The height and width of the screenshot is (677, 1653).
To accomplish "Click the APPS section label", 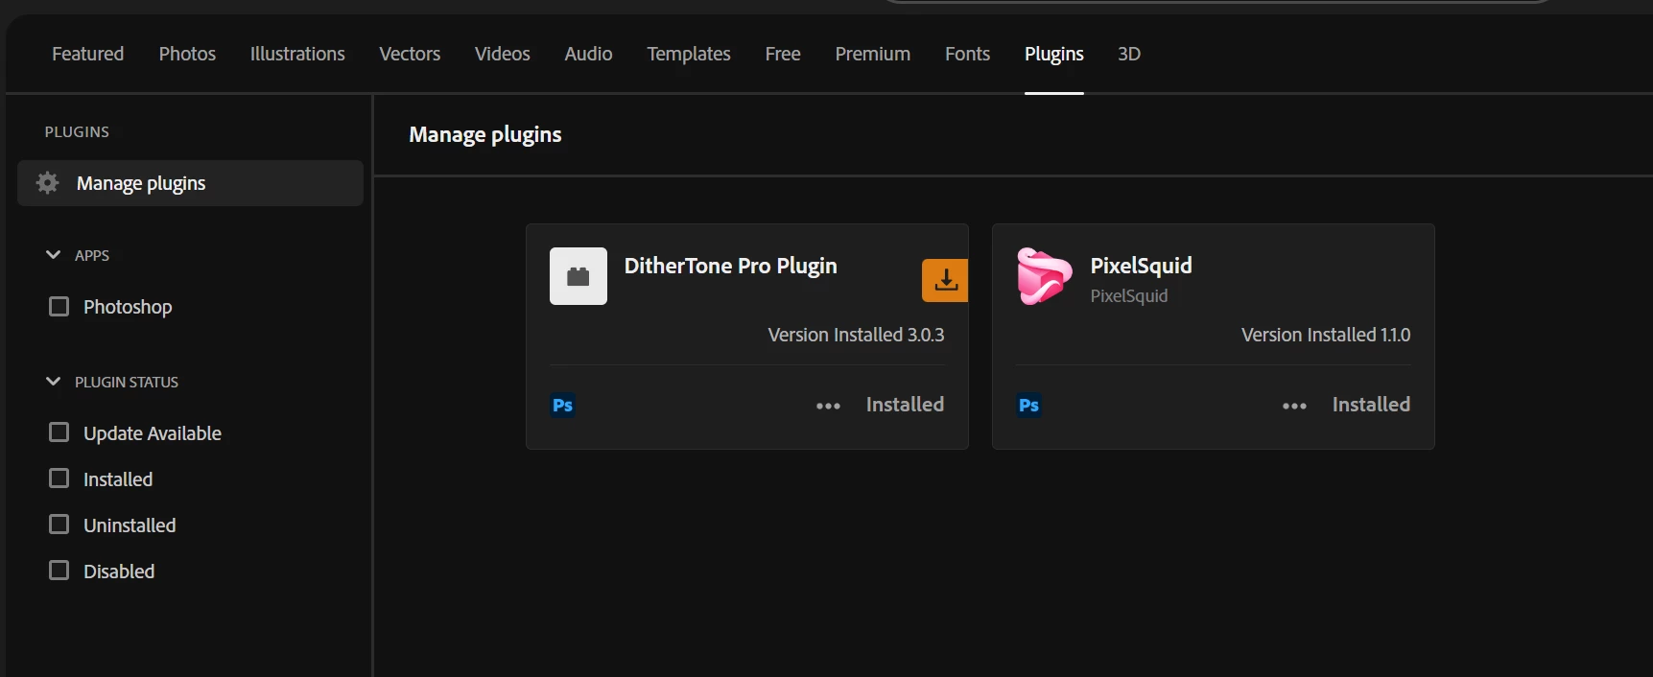I will pos(92,255).
